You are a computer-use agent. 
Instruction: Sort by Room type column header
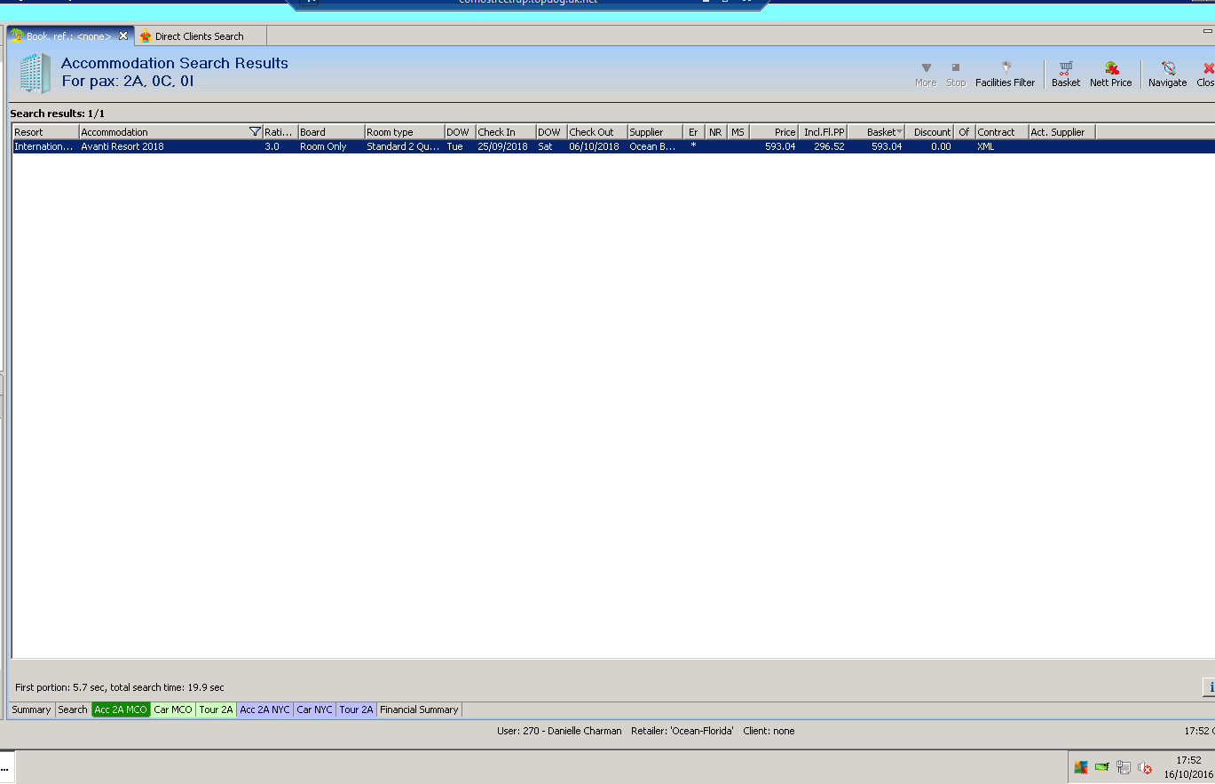(405, 132)
